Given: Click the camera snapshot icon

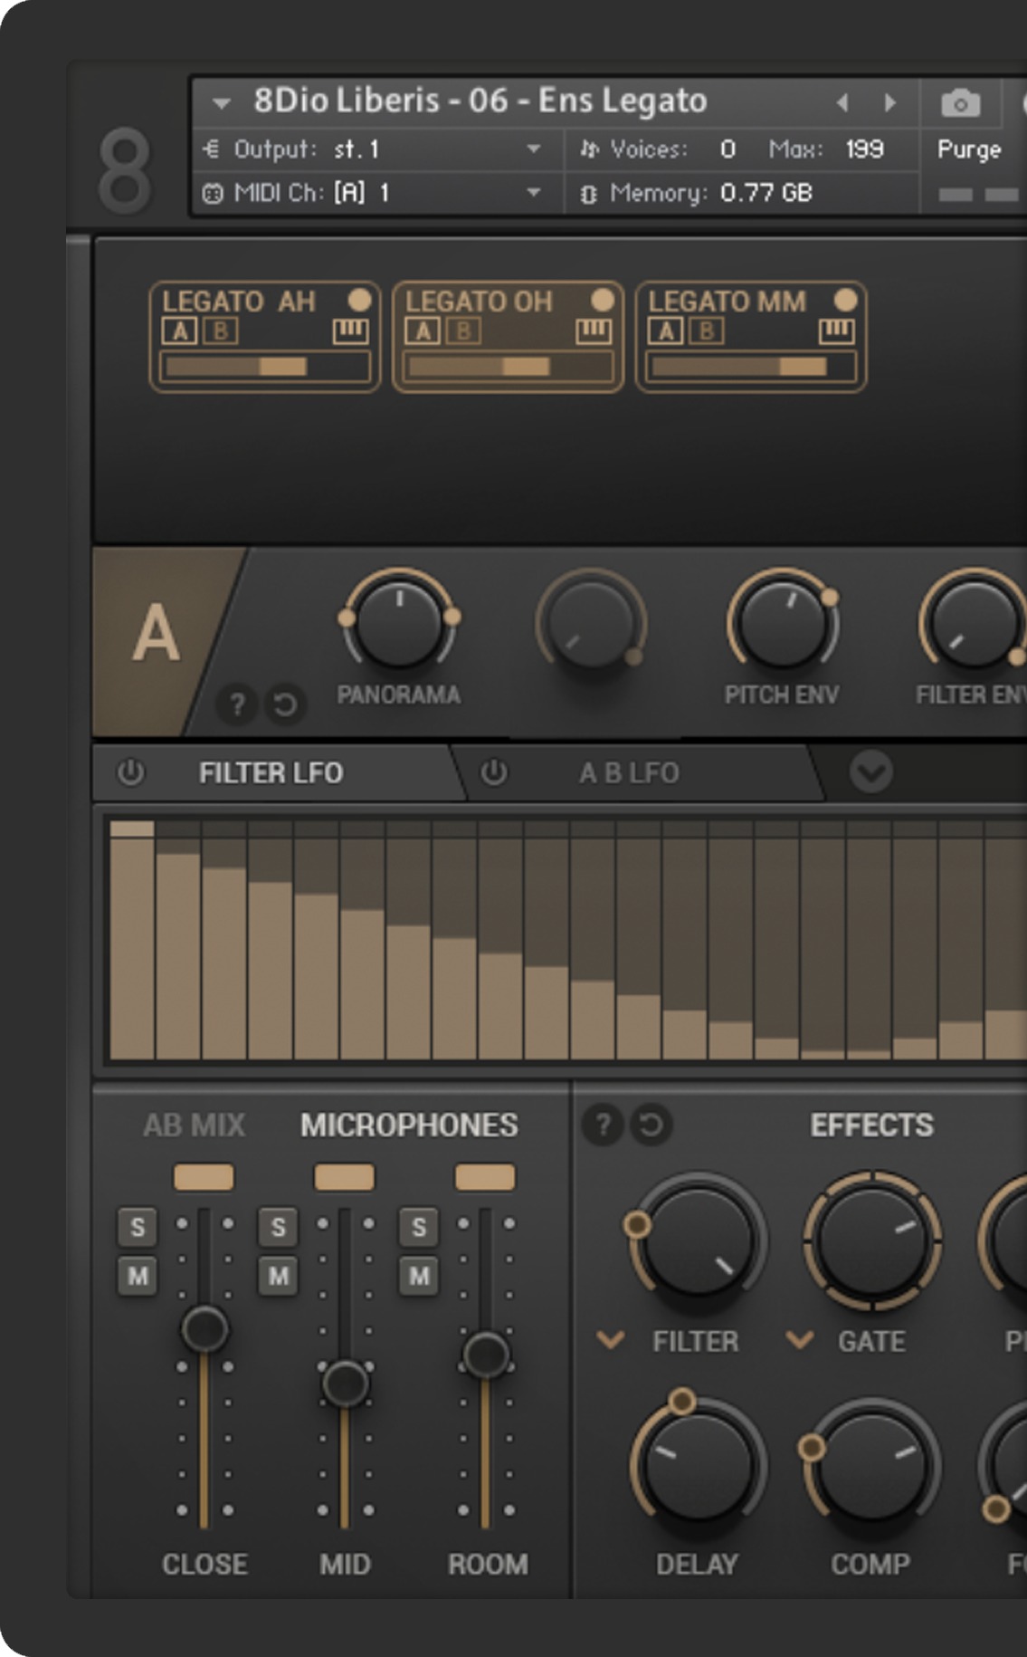Looking at the screenshot, I should [x=960, y=104].
